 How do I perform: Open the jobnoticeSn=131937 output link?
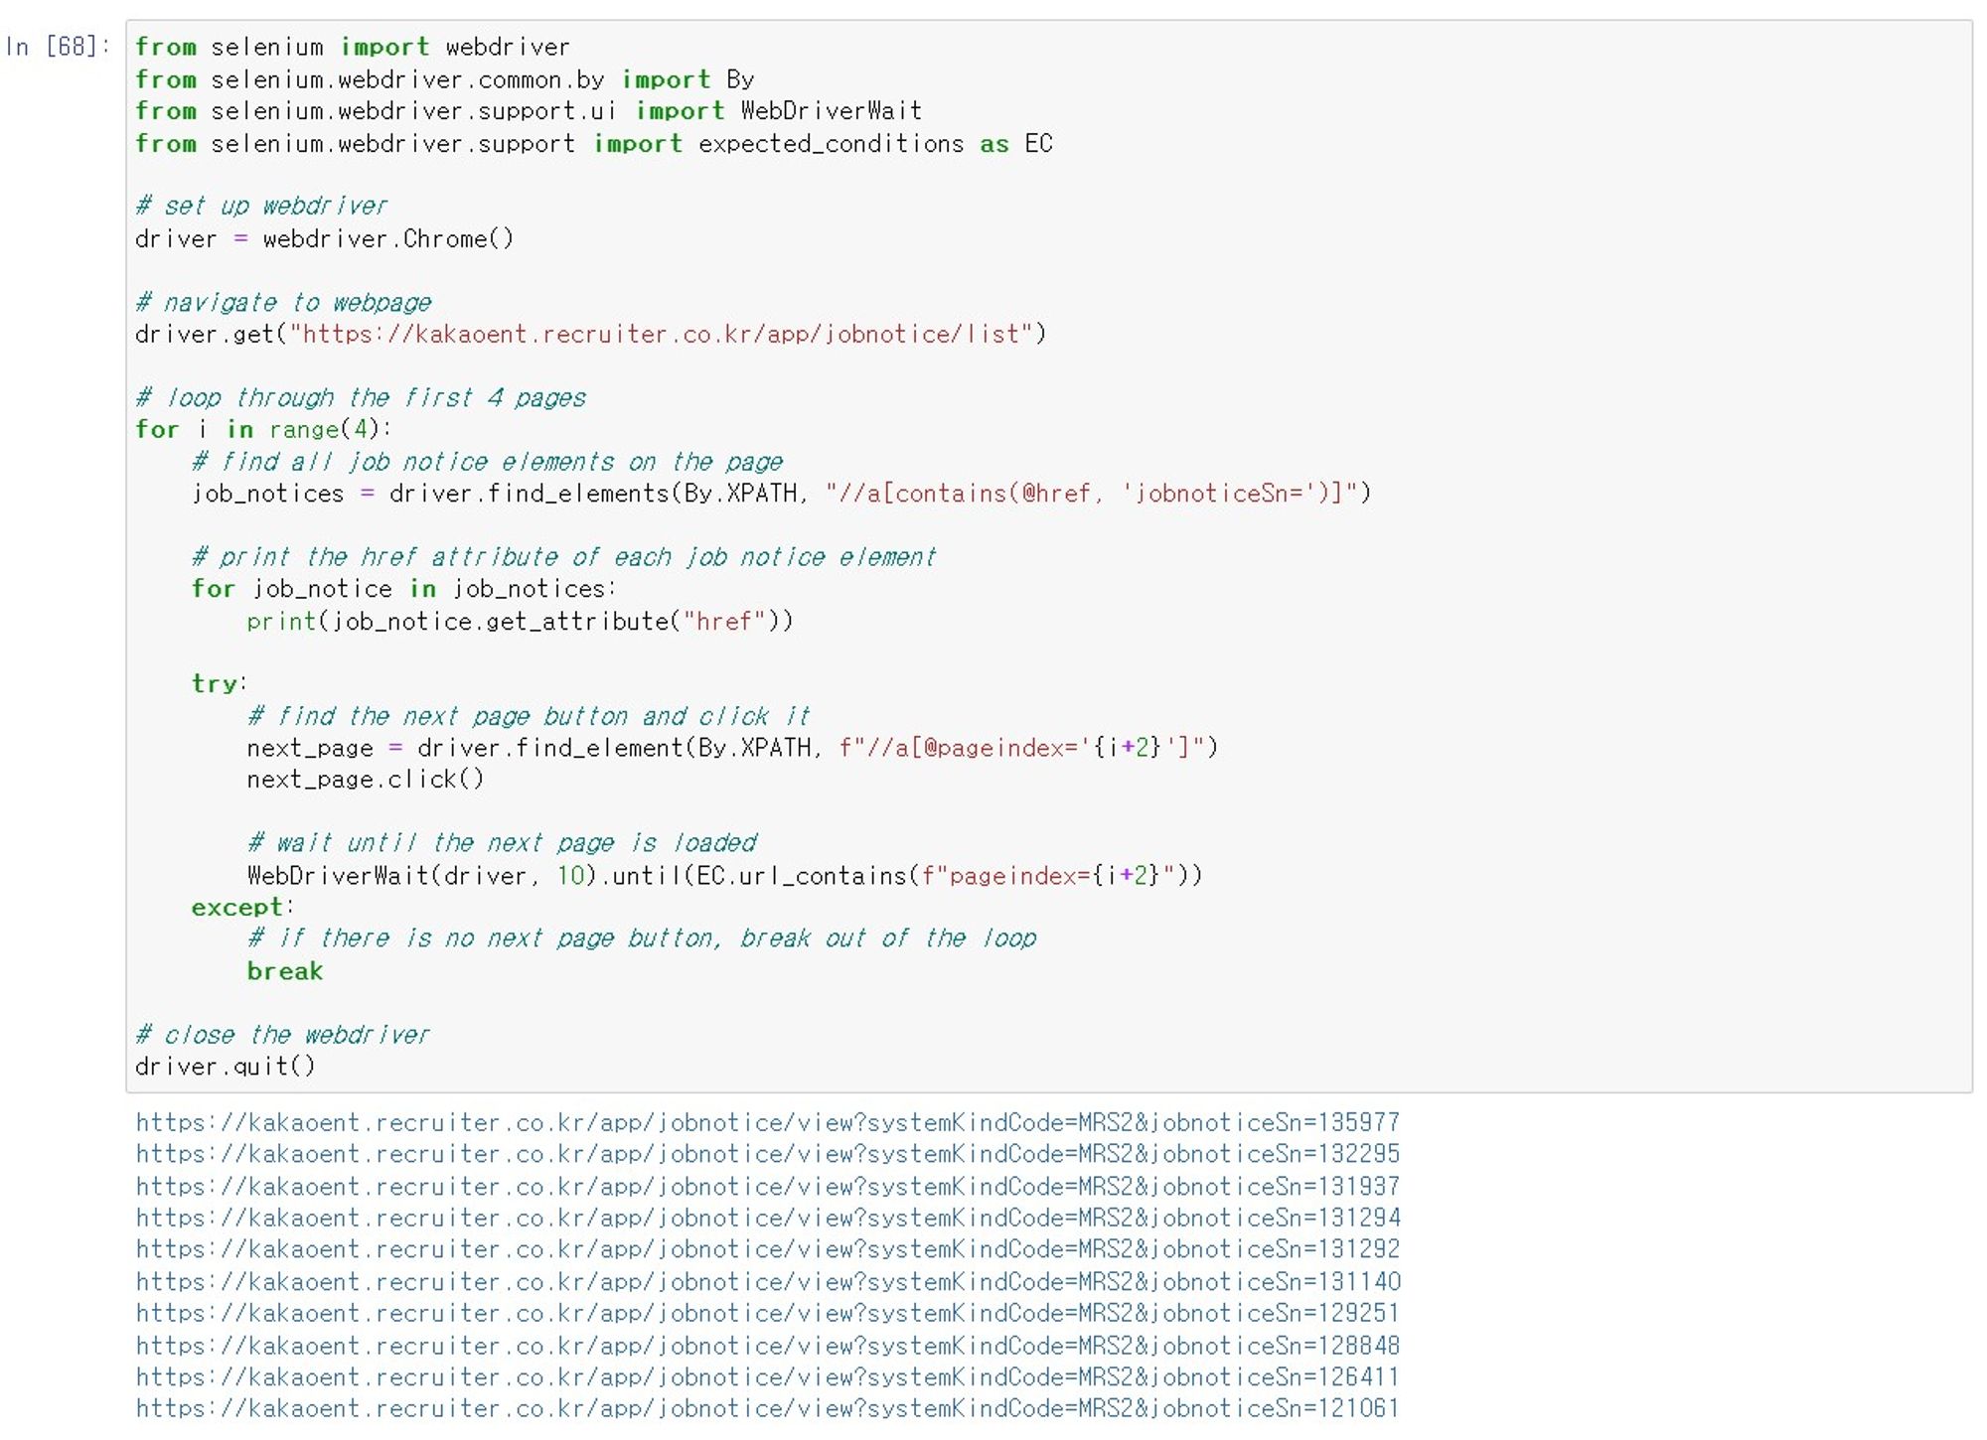tap(767, 1186)
